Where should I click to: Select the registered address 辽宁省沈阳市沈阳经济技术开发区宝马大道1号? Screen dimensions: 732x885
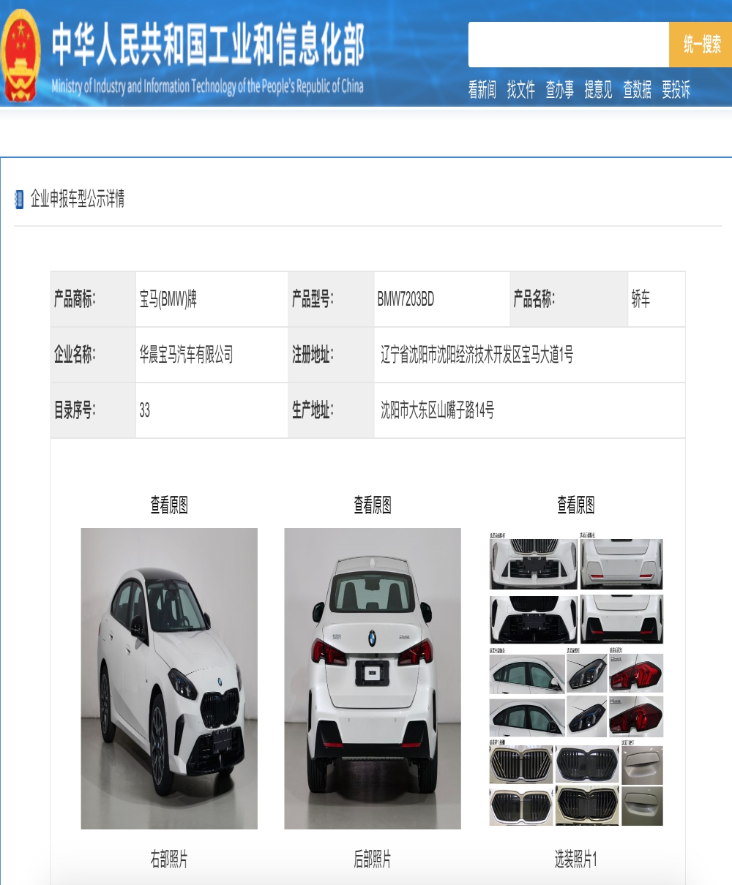click(477, 355)
